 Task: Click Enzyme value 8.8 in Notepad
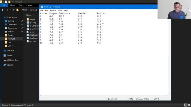pyautogui.click(x=51, y=19)
